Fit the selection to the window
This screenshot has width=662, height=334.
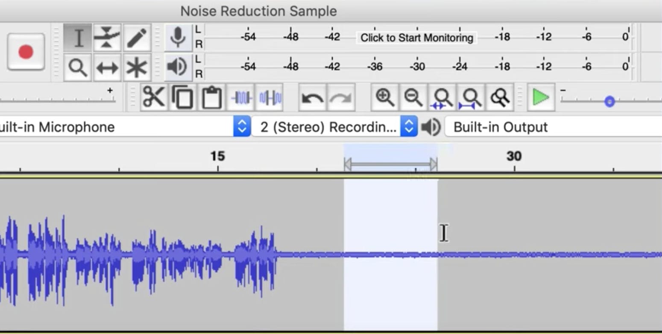click(x=441, y=97)
